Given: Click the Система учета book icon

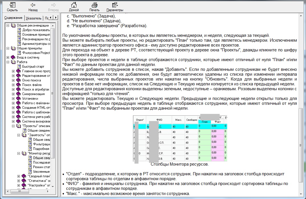Looking at the screenshot, I should pyautogui.click(x=19, y=117).
